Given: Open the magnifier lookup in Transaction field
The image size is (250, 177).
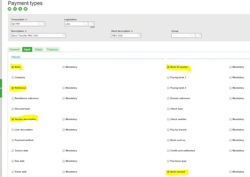Looking at the screenshot, I should [x=39, y=23].
